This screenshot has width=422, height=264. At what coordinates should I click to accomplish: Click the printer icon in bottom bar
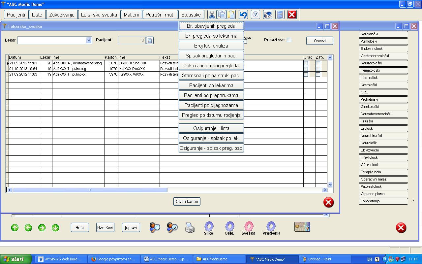(x=190, y=227)
